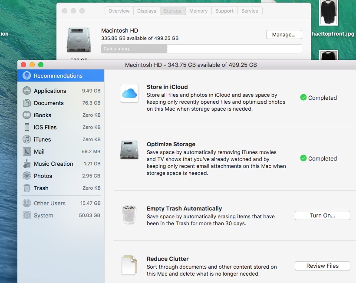This screenshot has height=283, width=356.
Task: Click the "Empty Trash Automatically" heading
Action: pos(185,208)
